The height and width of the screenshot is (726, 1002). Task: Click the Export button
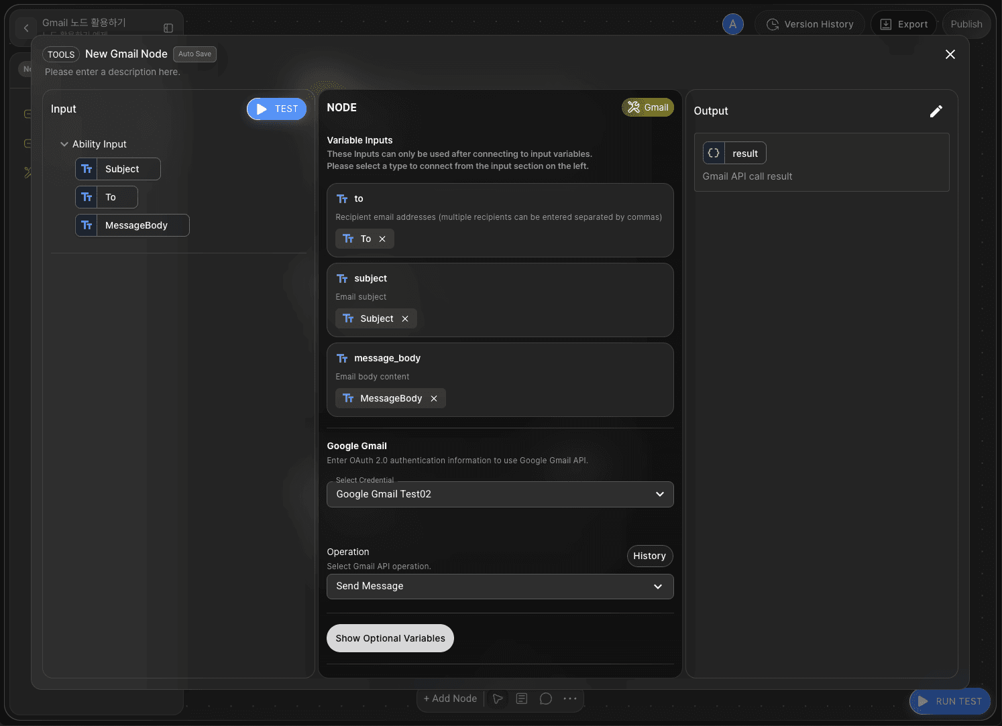coord(903,24)
